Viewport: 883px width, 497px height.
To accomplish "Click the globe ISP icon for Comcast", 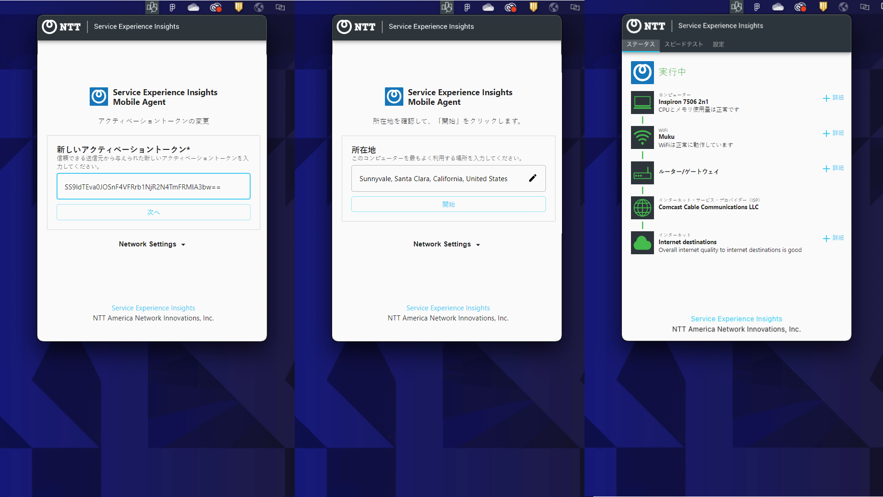I will (642, 208).
